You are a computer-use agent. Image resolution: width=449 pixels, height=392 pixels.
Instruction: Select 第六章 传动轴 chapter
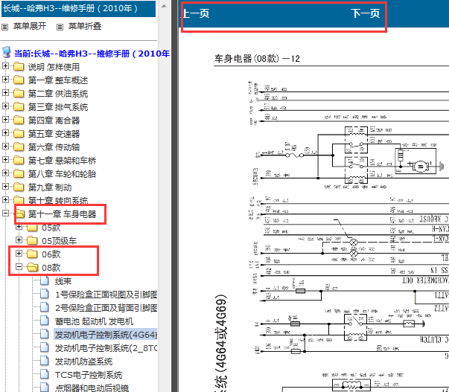pos(54,147)
